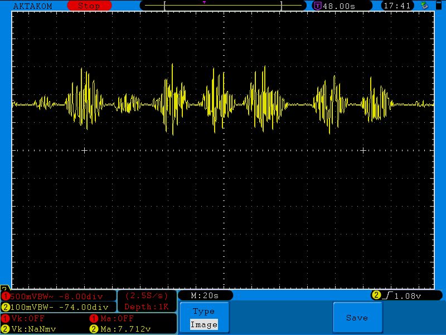
Task: Click the 48.00s horizontal position readout
Action: [x=339, y=6]
